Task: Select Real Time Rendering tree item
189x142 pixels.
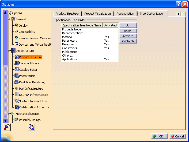Action: point(32,82)
